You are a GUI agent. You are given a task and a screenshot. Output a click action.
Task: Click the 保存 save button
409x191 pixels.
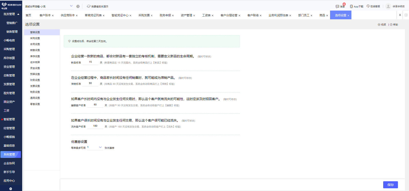point(390,185)
